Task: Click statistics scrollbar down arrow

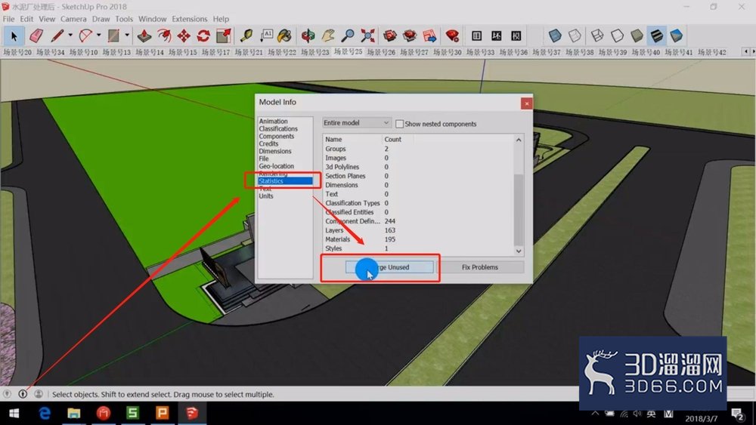Action: (519, 251)
